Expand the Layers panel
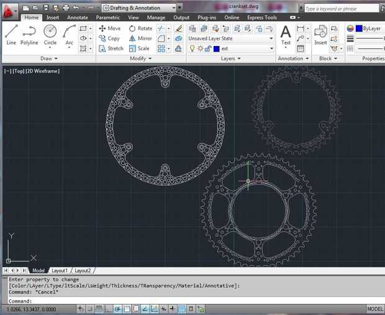385x315 pixels. [x=231, y=58]
